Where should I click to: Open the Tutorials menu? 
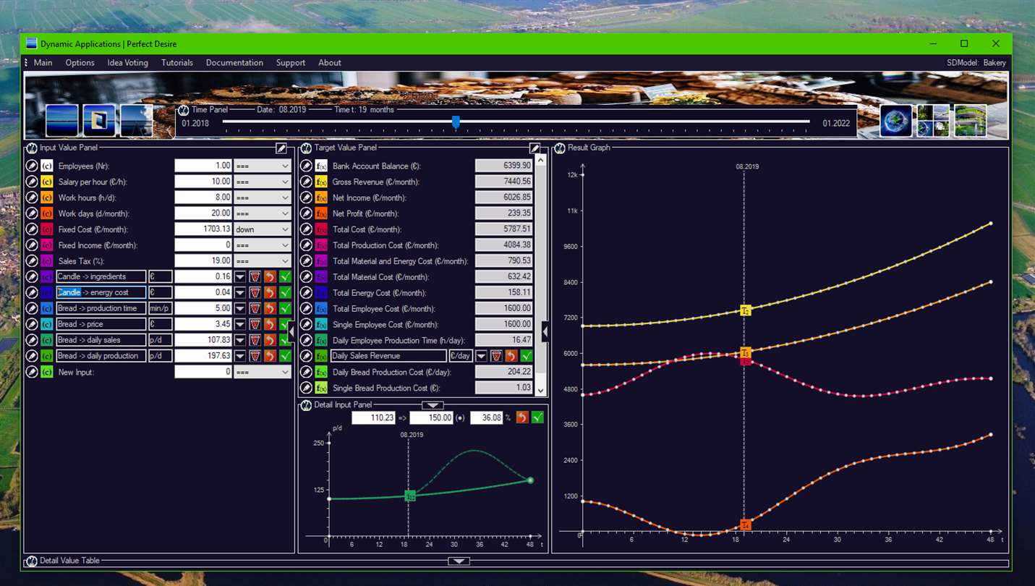(x=177, y=63)
